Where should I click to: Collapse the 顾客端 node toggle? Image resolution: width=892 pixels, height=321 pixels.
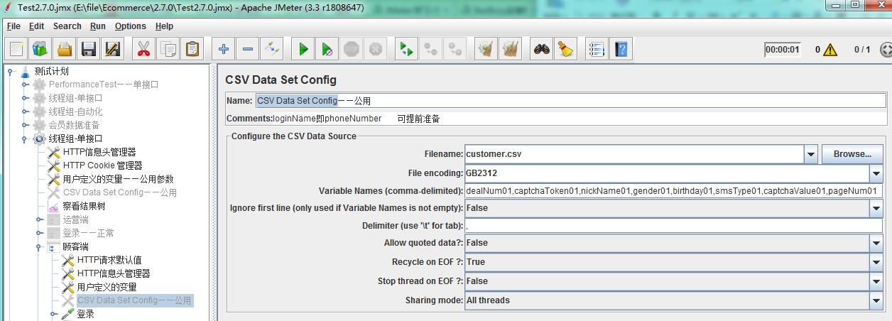(39, 246)
